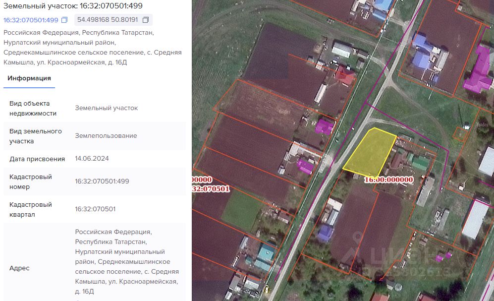Switch to the Информация tab
This screenshot has height=301, width=494.
(x=29, y=78)
